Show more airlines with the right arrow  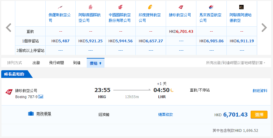264,28
